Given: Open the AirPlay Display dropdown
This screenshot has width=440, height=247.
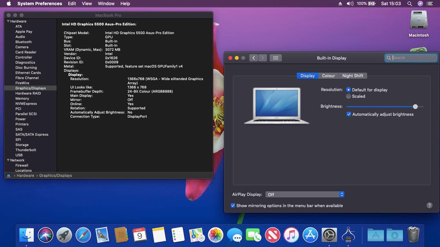Looking at the screenshot, I should pos(304,194).
